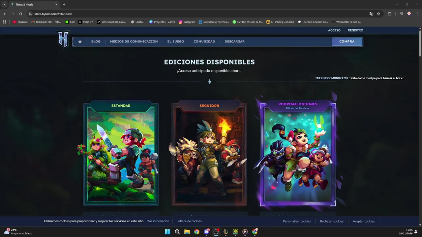The image size is (422, 237).
Task: Open the Chrome apps grid icon
Action: pyautogui.click(x=4, y=22)
